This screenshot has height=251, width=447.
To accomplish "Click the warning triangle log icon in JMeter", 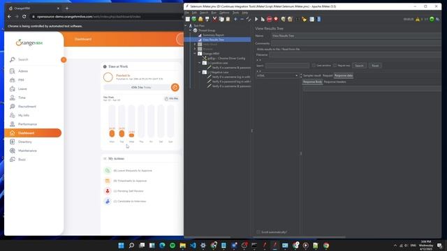I will pos(418,19).
